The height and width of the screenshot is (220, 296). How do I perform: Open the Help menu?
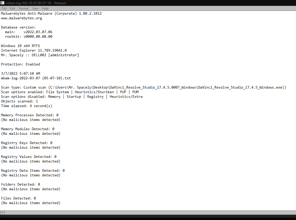[45, 8]
